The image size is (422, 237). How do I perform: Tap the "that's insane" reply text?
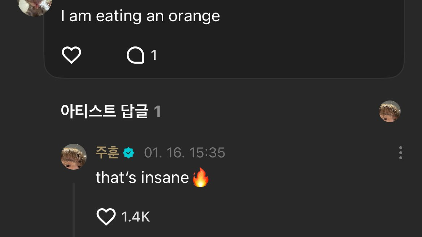[142, 178]
